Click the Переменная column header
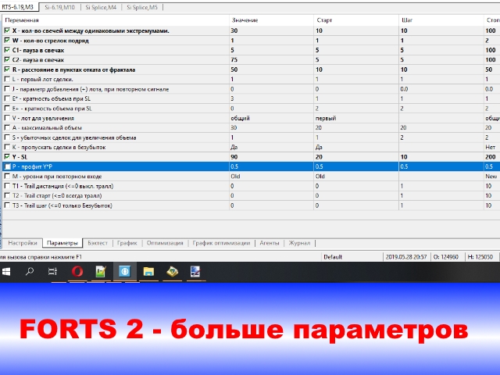This screenshot has width=500, height=375. (22, 20)
